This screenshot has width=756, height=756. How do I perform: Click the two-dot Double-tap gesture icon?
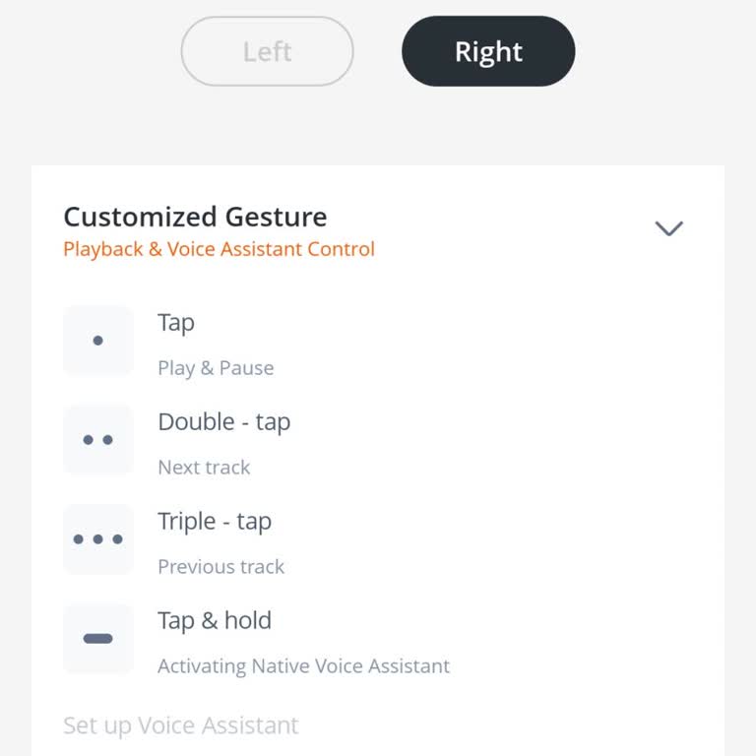(98, 440)
